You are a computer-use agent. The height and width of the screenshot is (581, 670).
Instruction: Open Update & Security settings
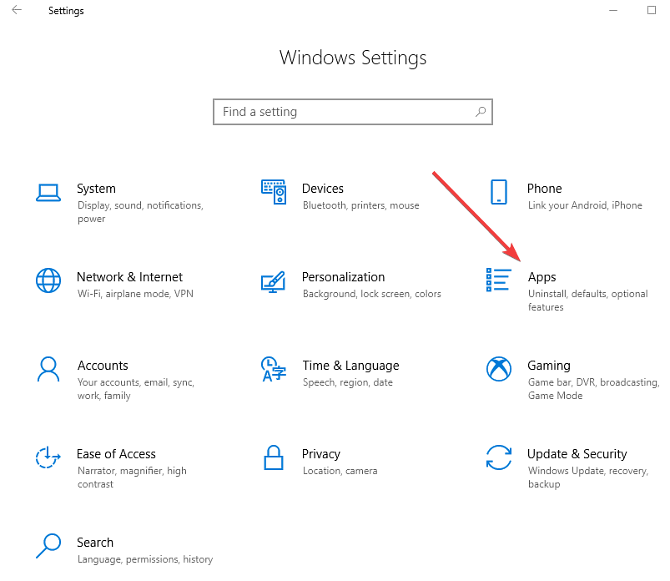pyautogui.click(x=577, y=454)
